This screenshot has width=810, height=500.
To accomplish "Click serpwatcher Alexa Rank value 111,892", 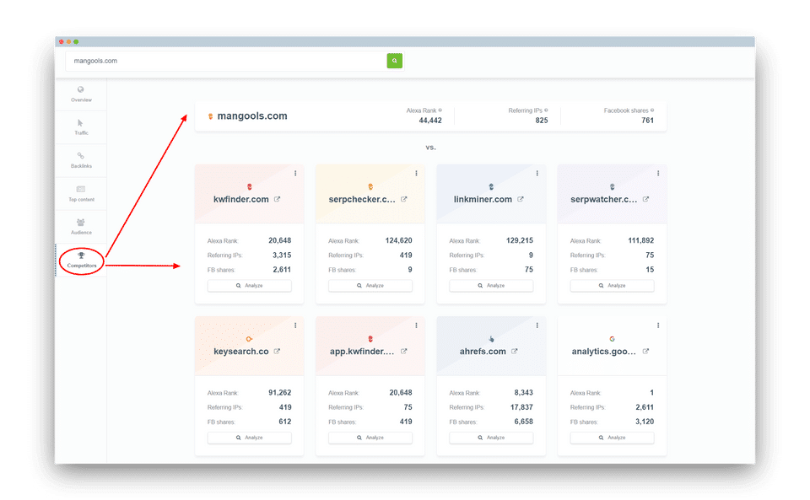I will [641, 240].
